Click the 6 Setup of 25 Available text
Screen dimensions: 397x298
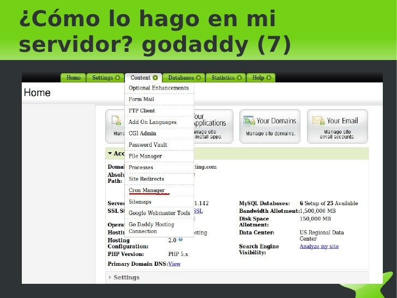329,203
